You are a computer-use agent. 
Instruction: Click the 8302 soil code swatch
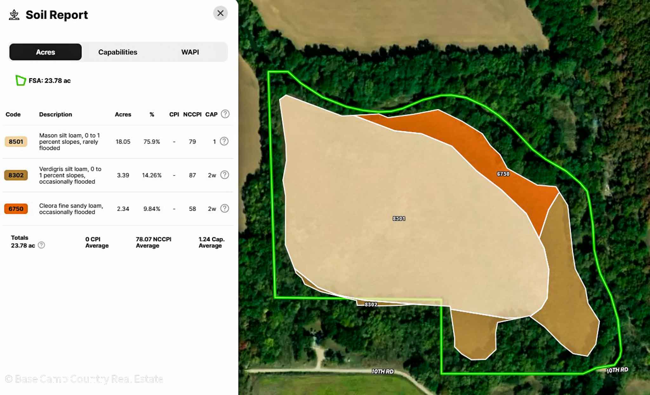coord(16,175)
